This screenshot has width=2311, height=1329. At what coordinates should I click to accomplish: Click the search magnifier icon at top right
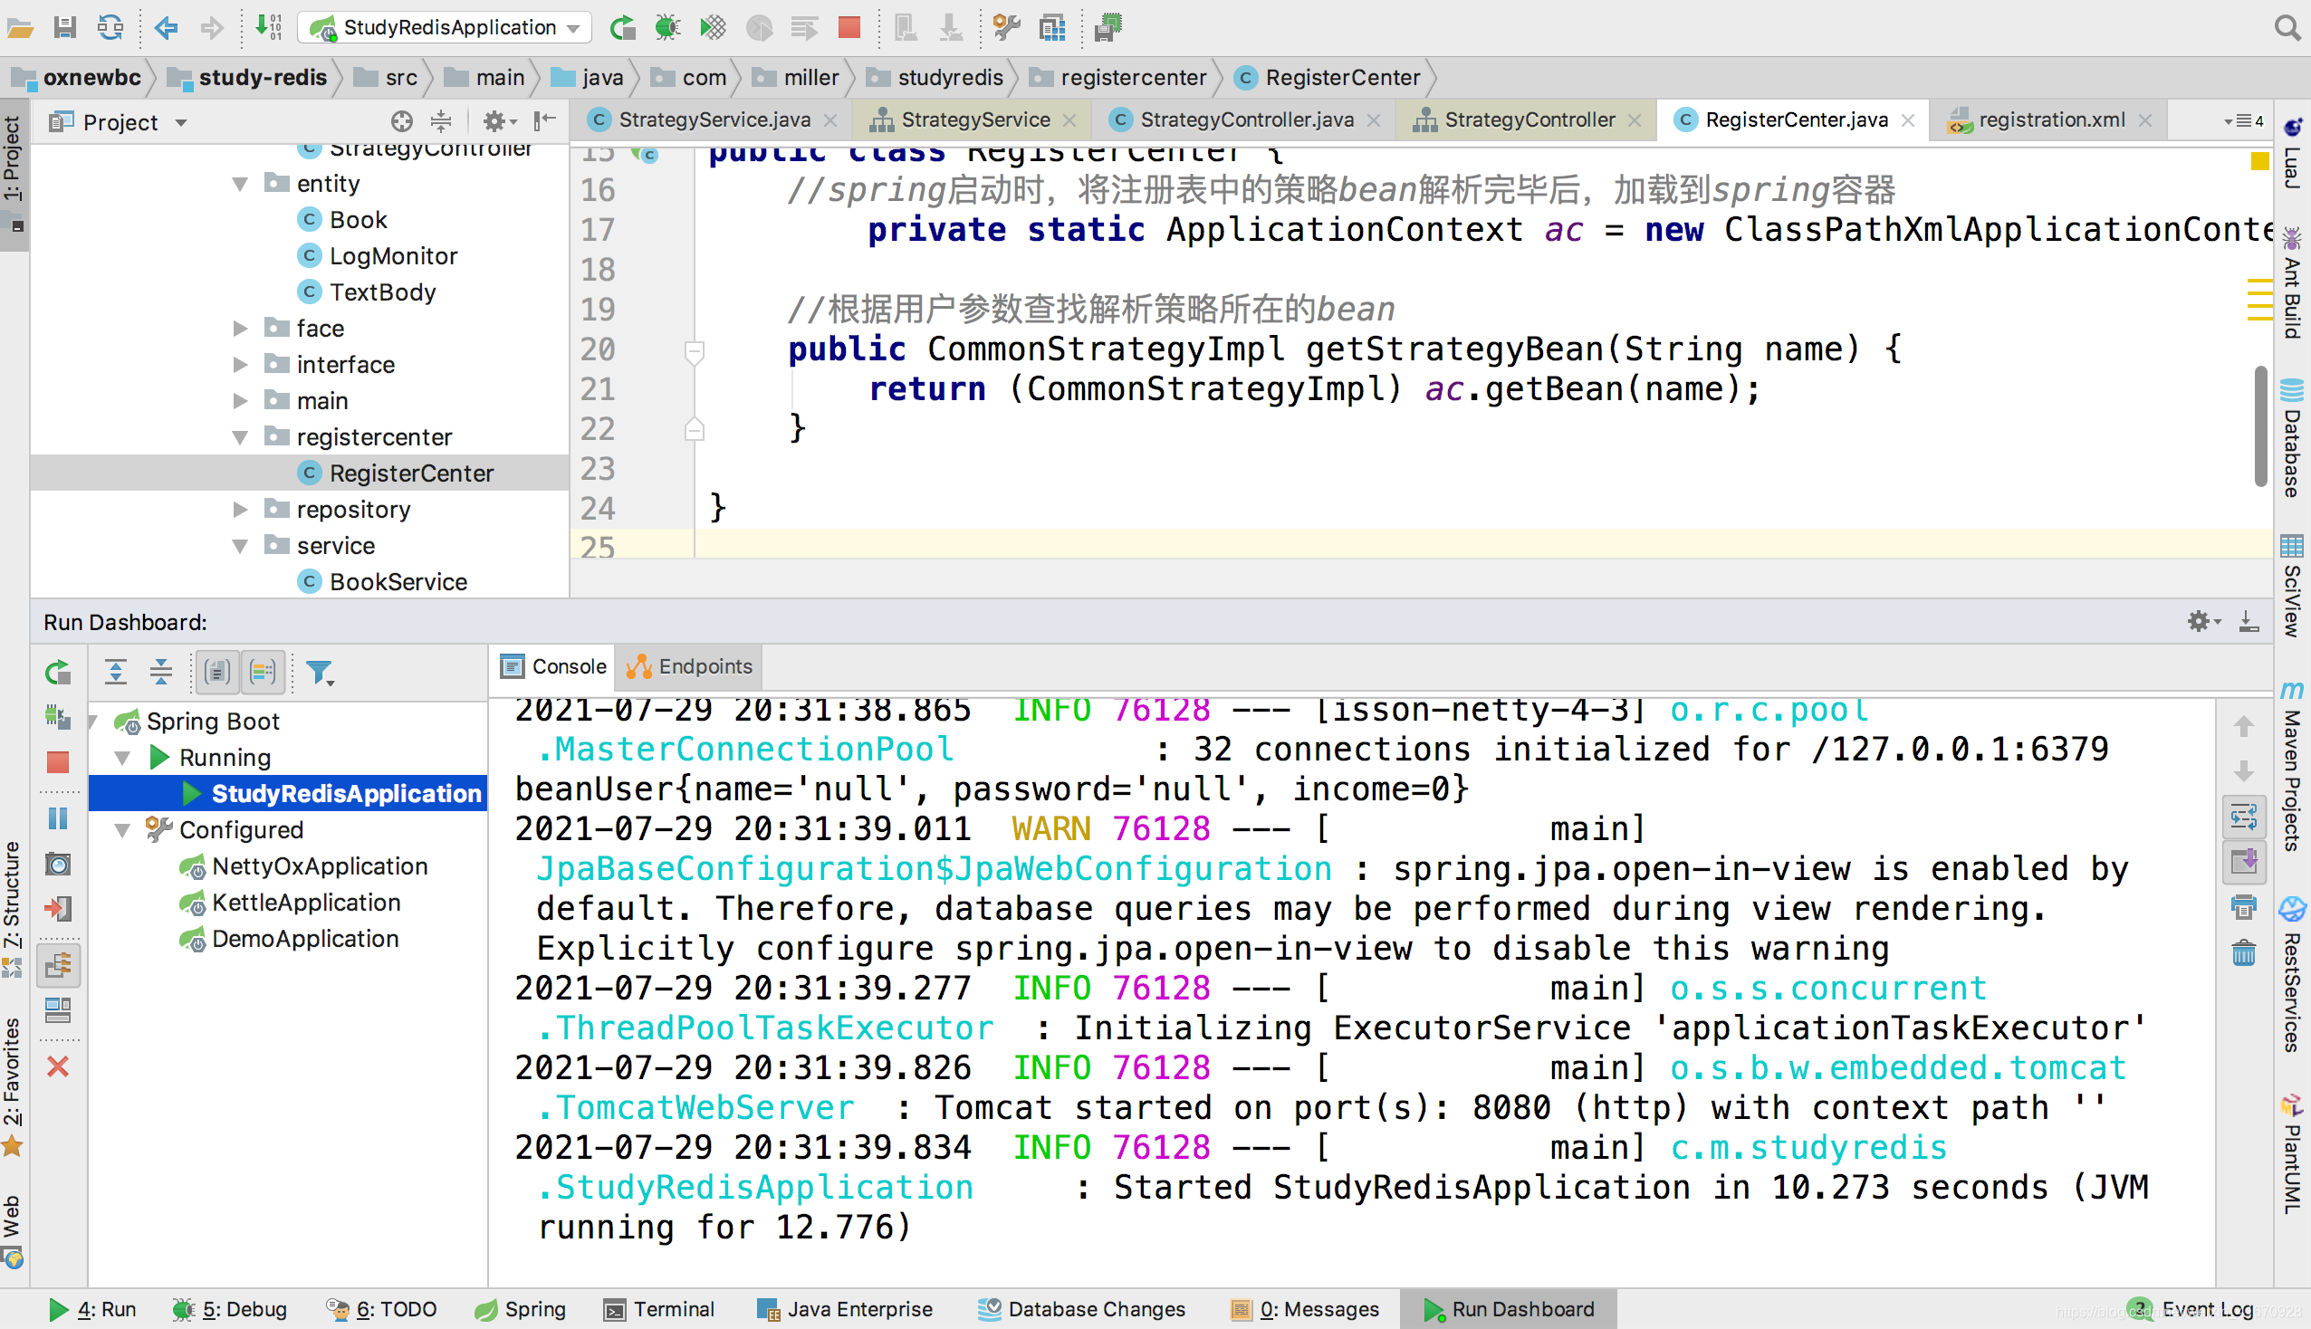[x=2287, y=27]
